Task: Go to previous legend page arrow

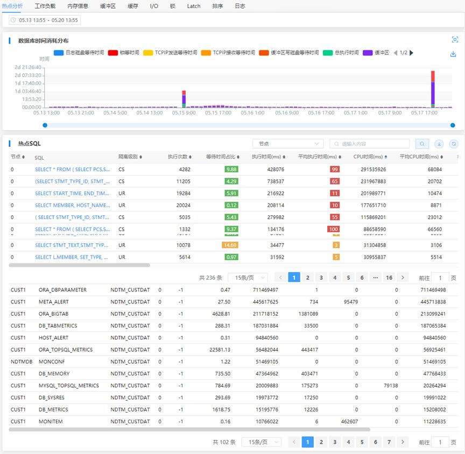Action: (396, 53)
